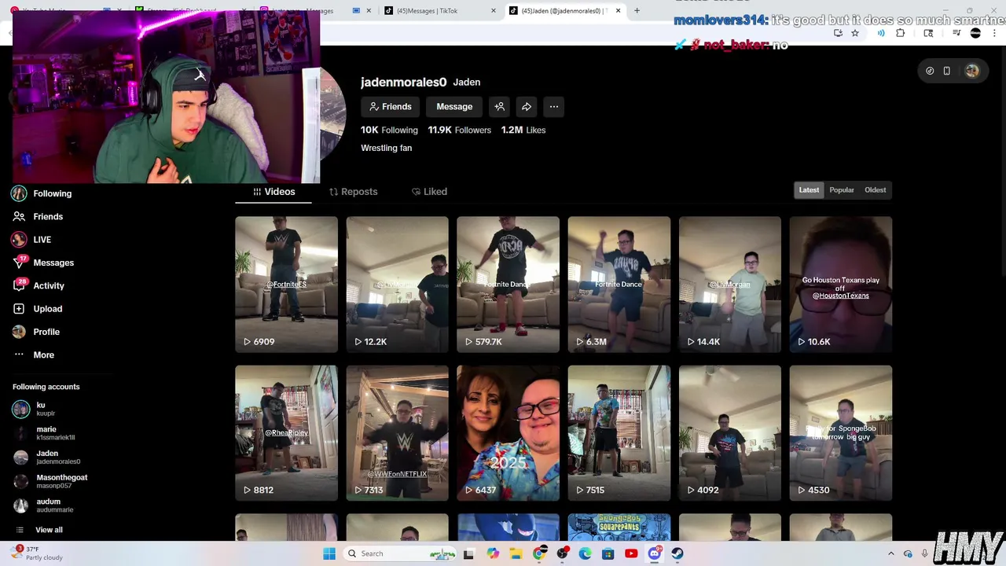Image resolution: width=1006 pixels, height=566 pixels.
Task: Go to LIVE in the sidebar
Action: [31, 240]
